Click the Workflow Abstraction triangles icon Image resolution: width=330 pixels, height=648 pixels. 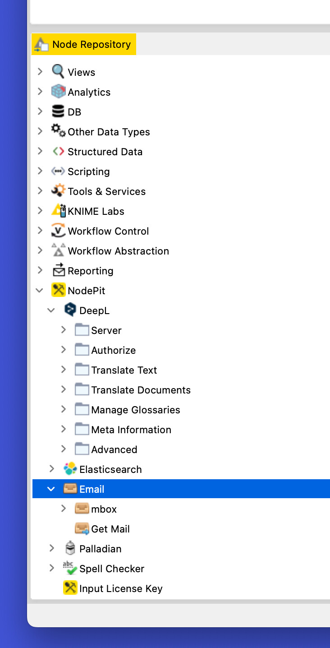tap(58, 250)
